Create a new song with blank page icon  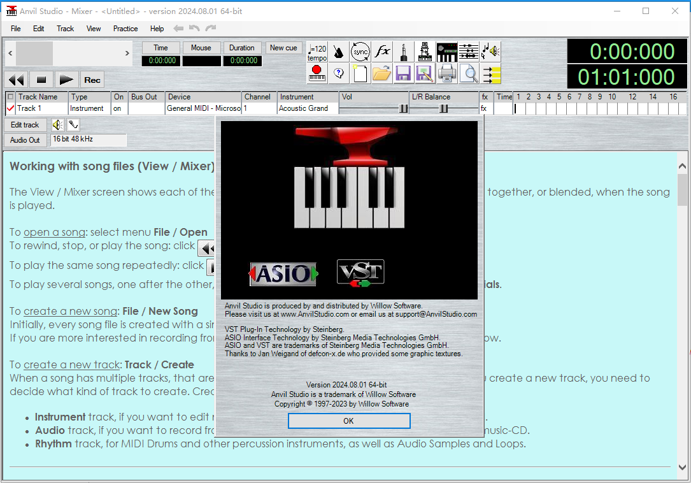360,73
